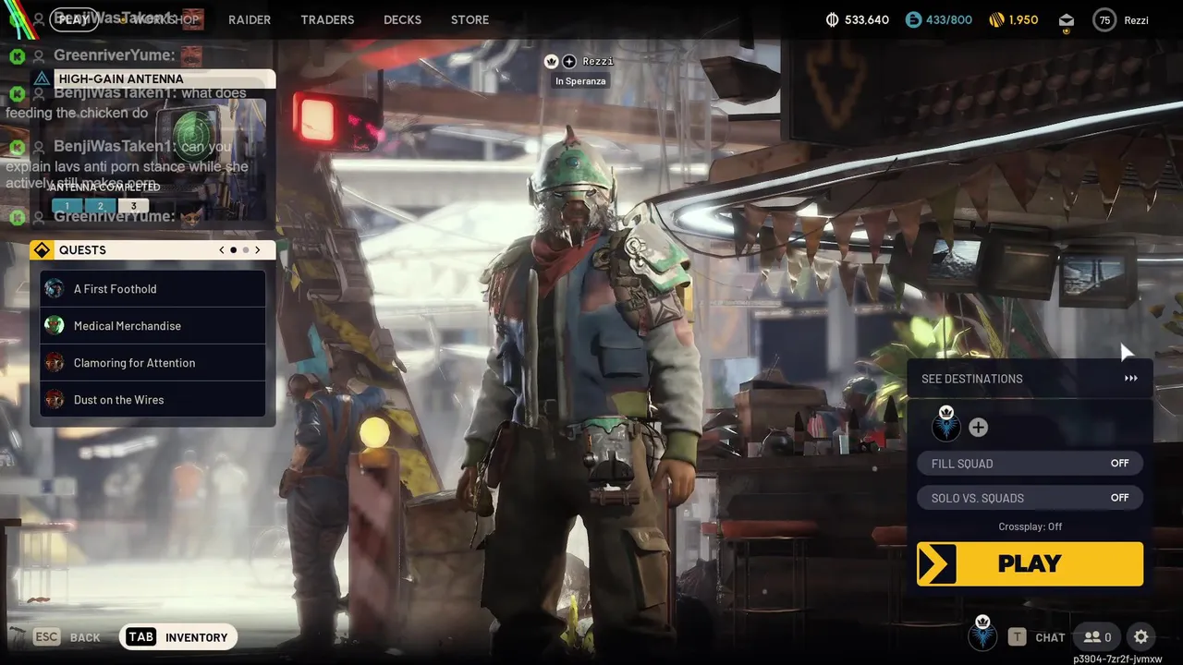Click the coin currency icon beside 533,640
The image size is (1183, 665).
click(x=832, y=19)
